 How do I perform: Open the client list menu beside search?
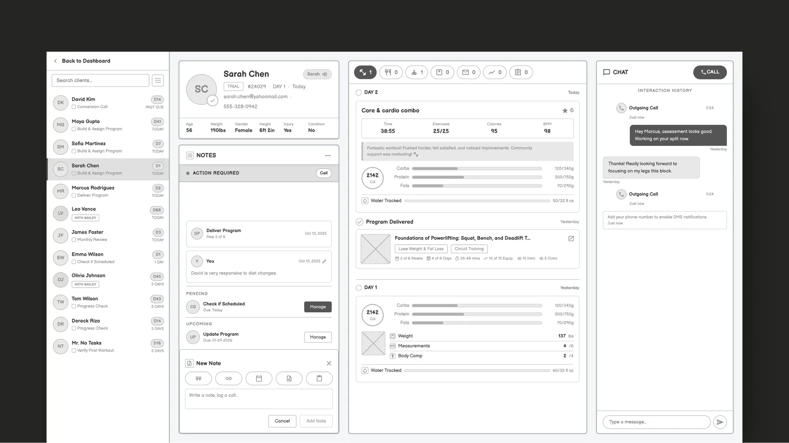pos(158,80)
